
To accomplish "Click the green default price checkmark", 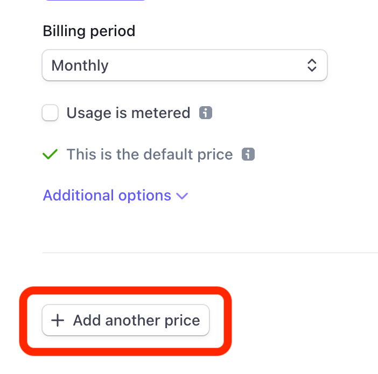I will pos(50,154).
